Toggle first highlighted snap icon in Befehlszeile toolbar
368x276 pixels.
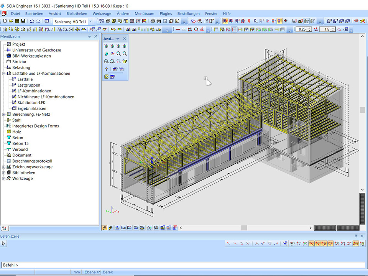click(312, 243)
